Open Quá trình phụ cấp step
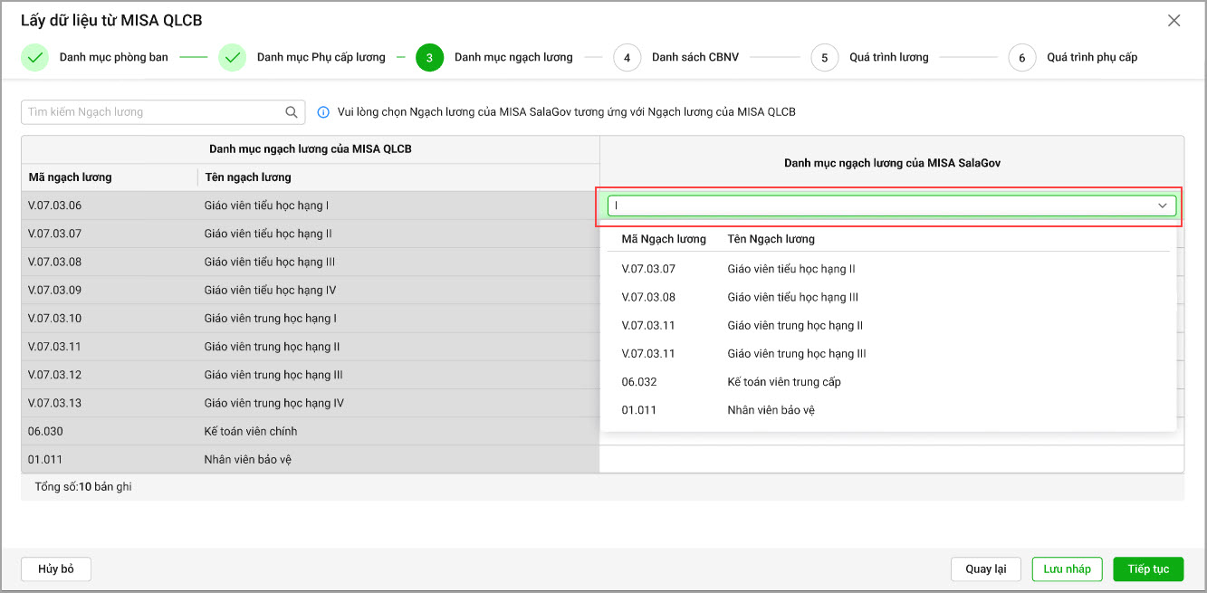Viewport: 1207px width, 593px height. (1091, 57)
